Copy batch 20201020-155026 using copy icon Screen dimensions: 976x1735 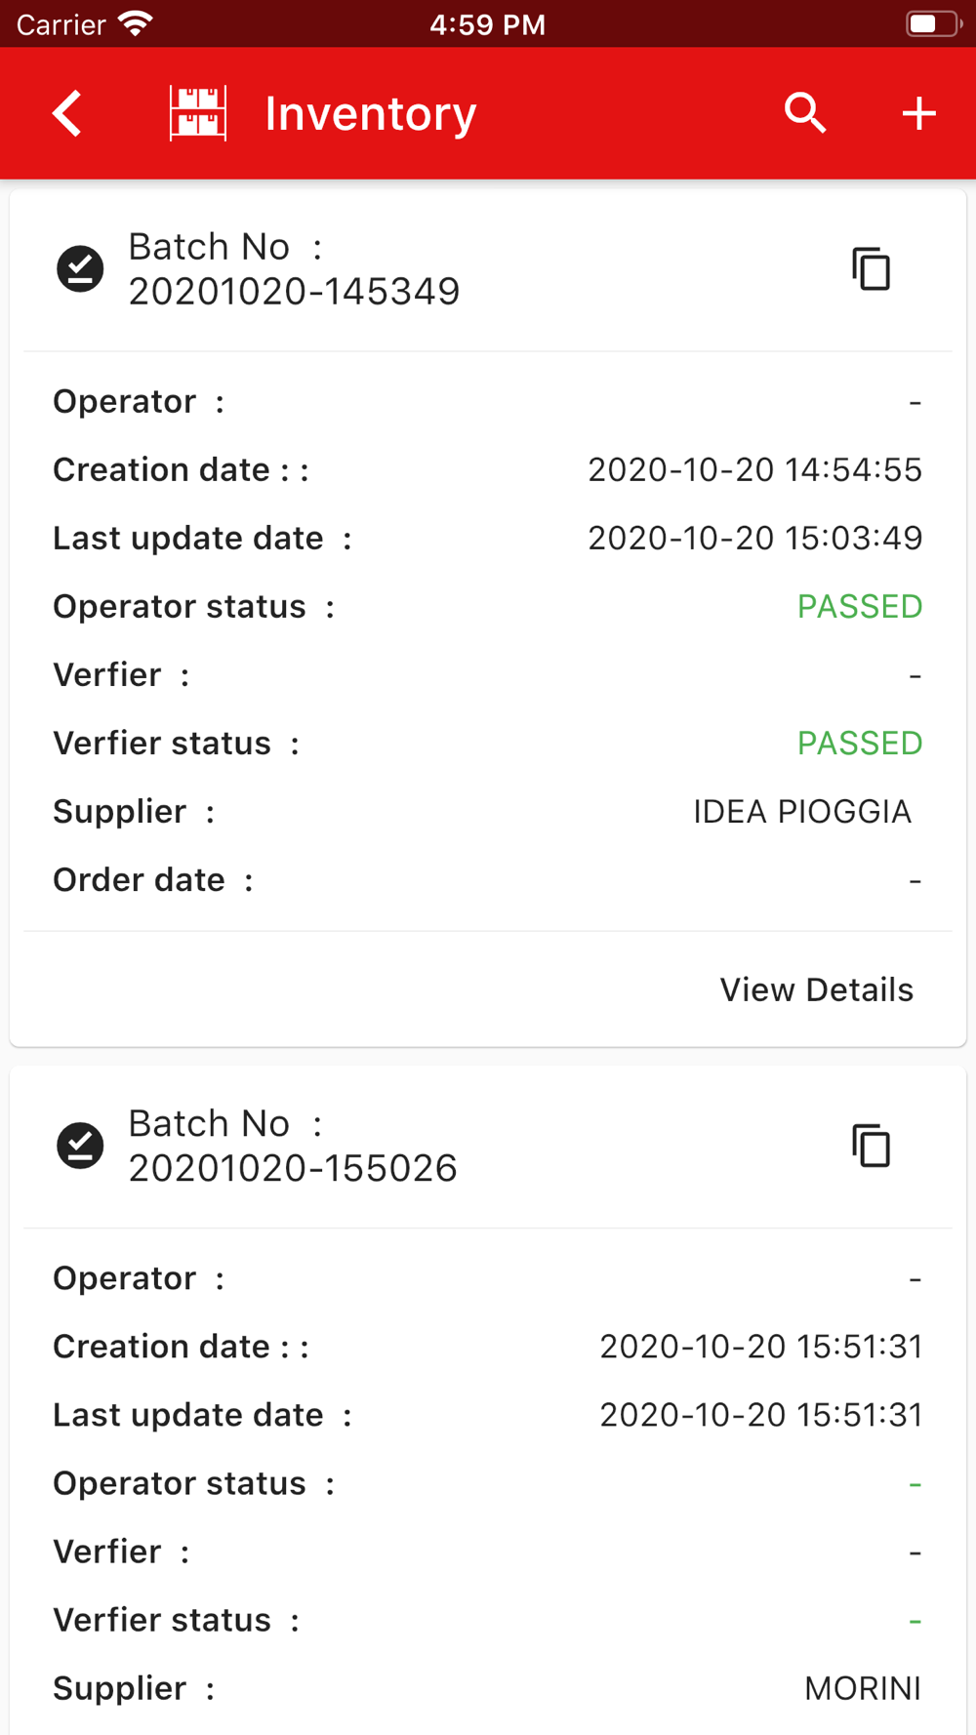pos(872,1146)
